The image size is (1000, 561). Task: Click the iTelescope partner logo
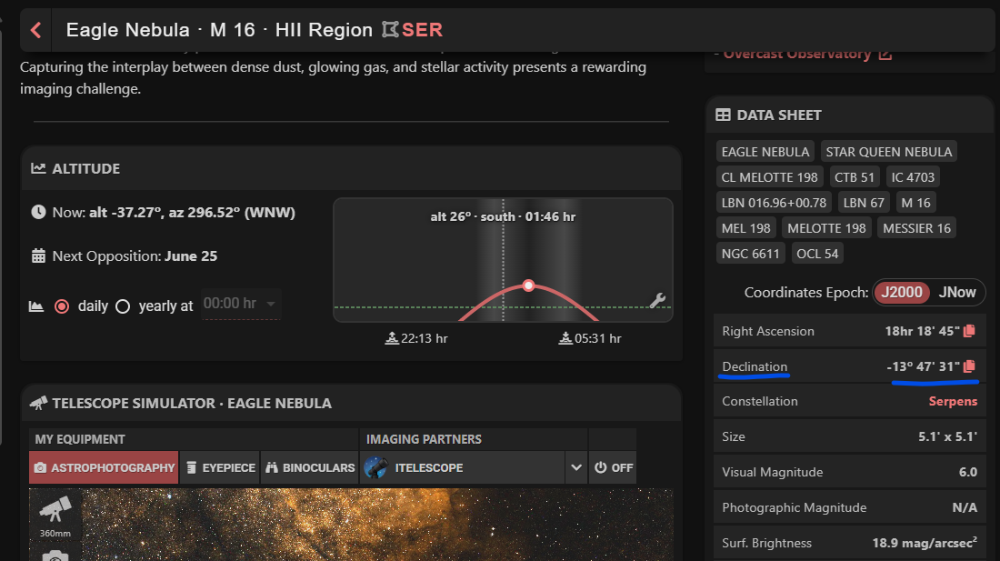pyautogui.click(x=375, y=467)
